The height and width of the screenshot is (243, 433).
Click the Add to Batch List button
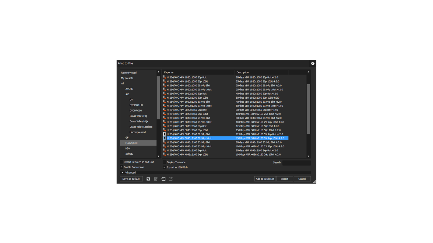click(x=265, y=179)
